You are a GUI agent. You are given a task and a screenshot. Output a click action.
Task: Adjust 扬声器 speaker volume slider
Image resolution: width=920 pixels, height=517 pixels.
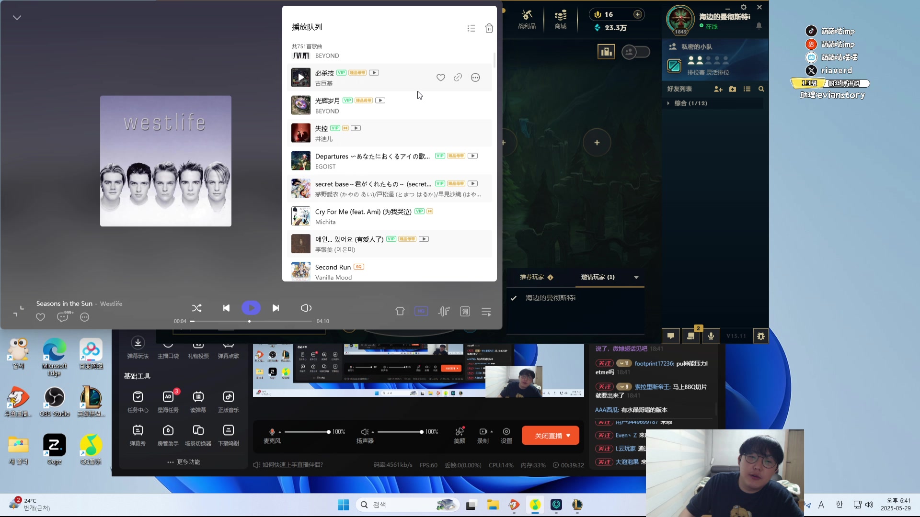coord(400,432)
